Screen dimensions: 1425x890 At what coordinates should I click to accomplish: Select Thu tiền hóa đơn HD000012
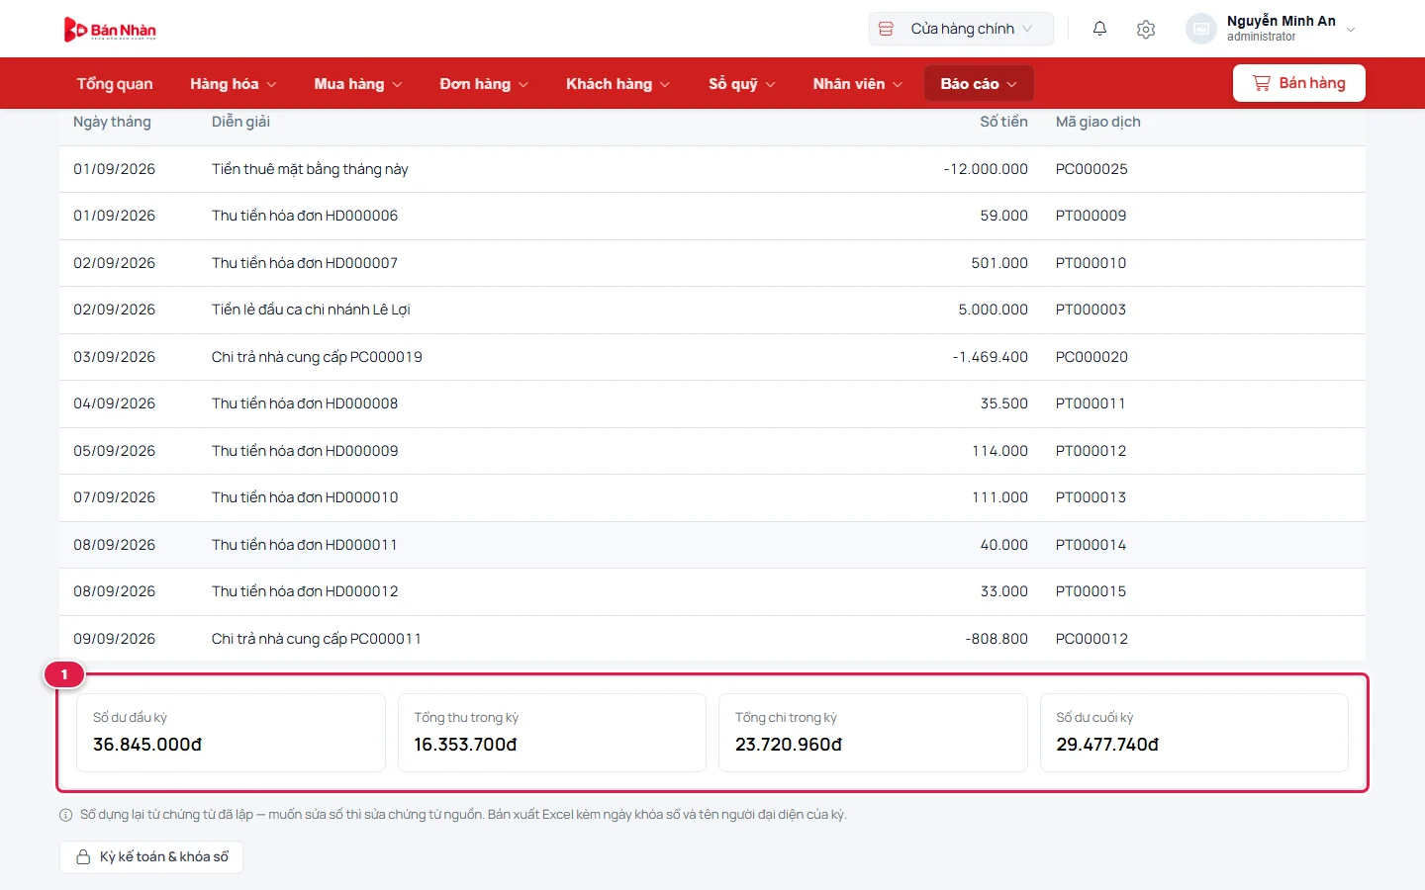pyautogui.click(x=305, y=591)
